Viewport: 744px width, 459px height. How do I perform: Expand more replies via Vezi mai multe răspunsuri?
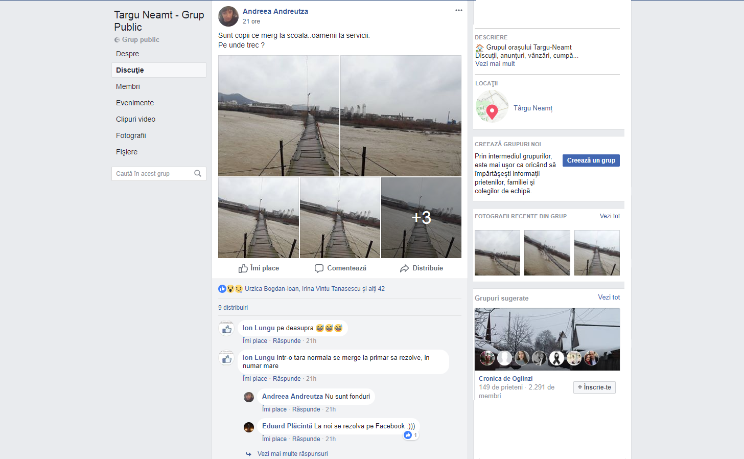click(x=292, y=454)
